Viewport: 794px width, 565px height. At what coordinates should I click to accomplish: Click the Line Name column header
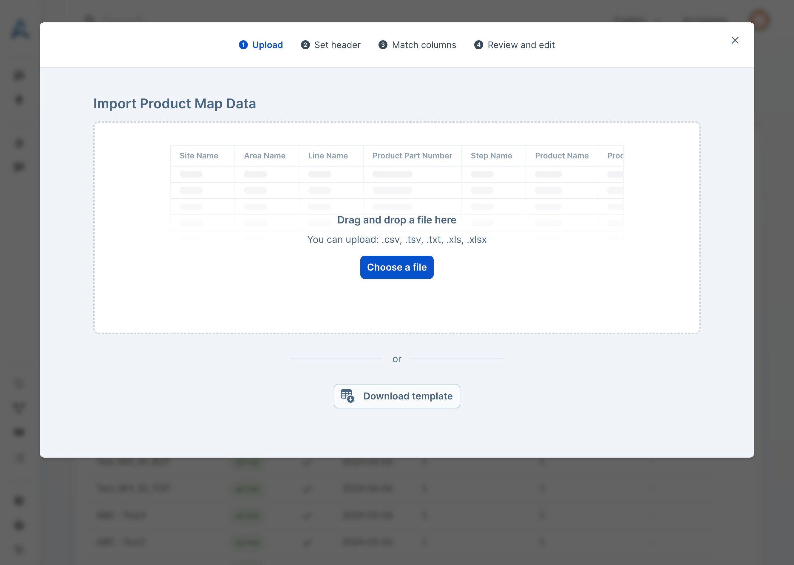pyautogui.click(x=328, y=155)
